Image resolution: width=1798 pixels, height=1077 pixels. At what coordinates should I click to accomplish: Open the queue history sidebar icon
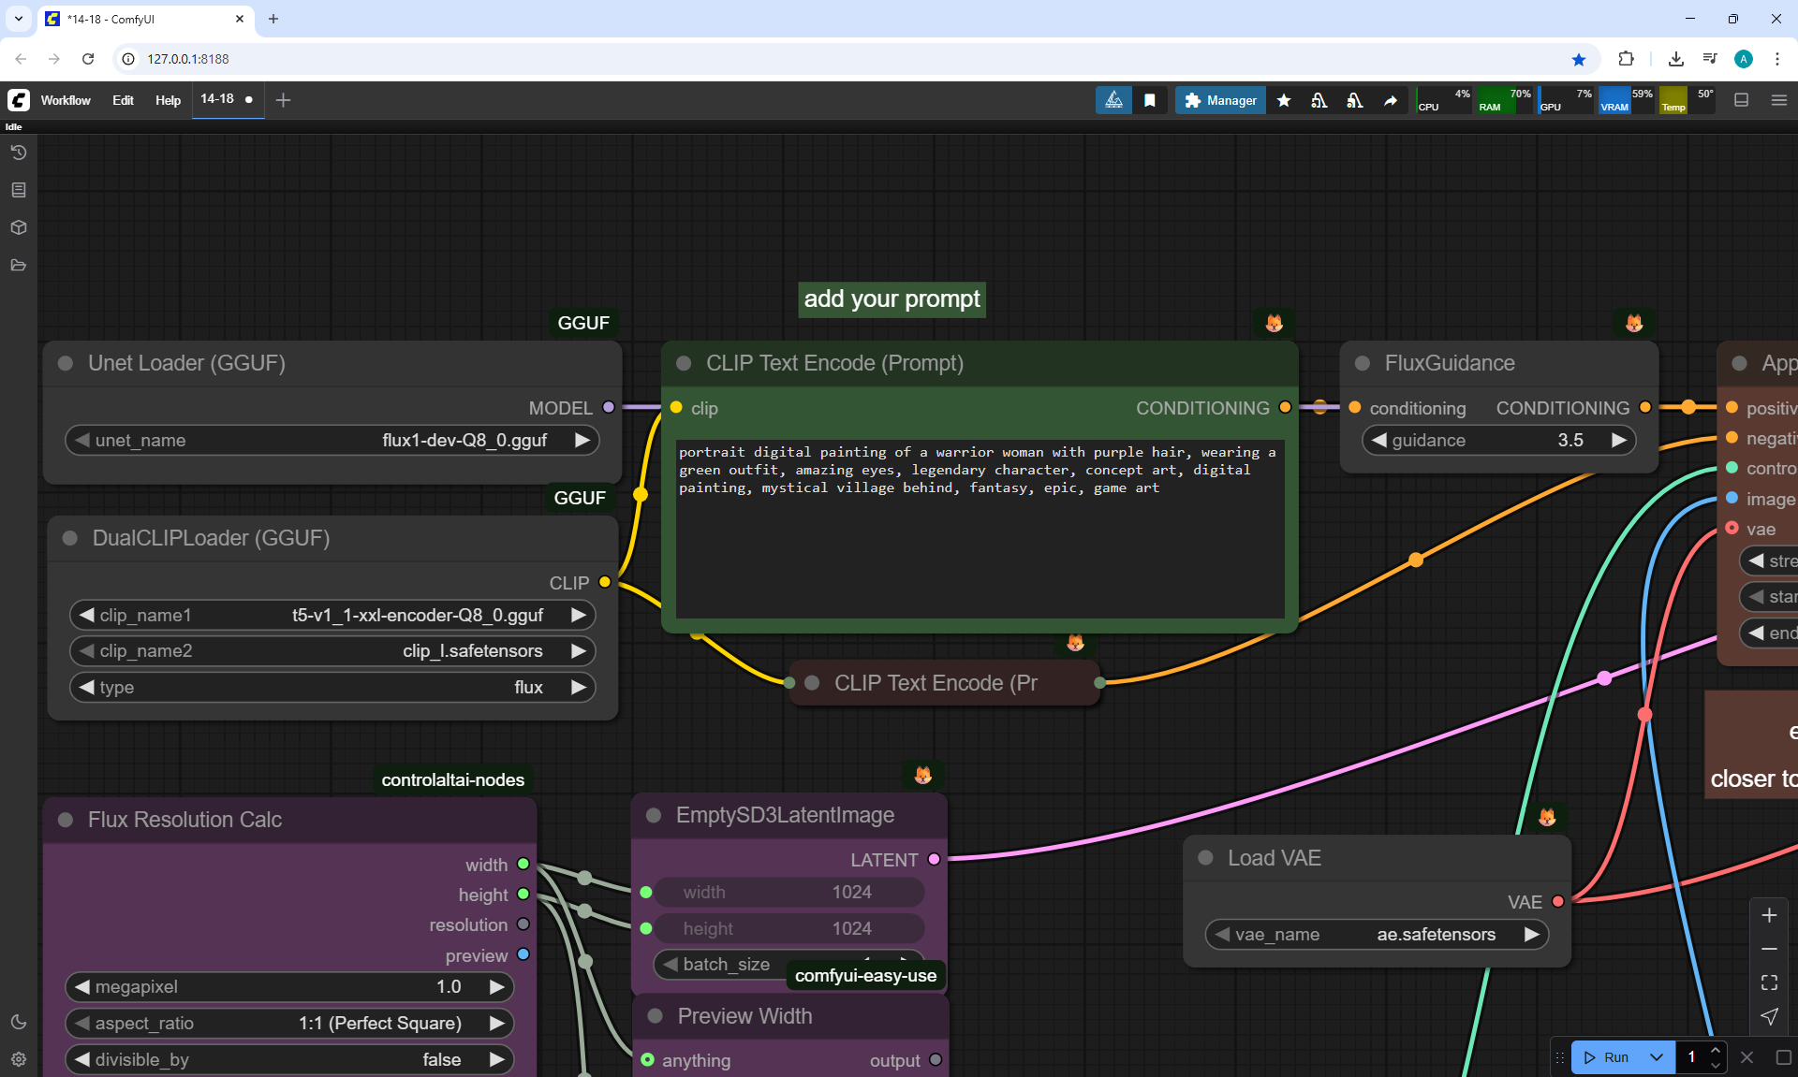(x=19, y=153)
